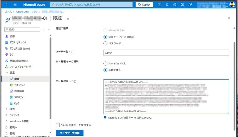Click the ブラウザーで接続 button
This screenshot has width=238, height=137.
point(70,133)
